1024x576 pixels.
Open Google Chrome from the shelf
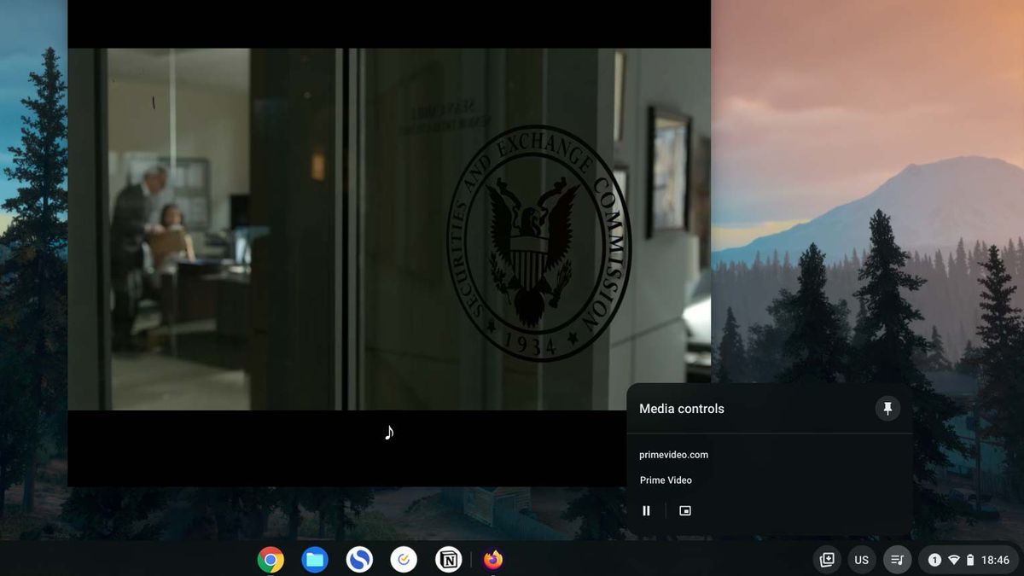(x=270, y=559)
